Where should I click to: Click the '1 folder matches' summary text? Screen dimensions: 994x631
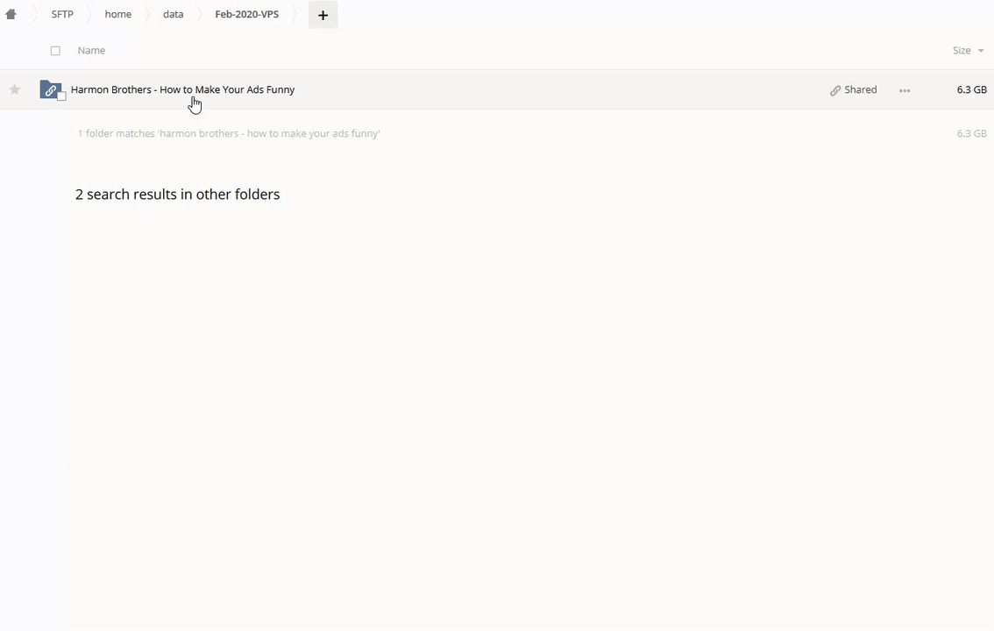click(x=228, y=134)
